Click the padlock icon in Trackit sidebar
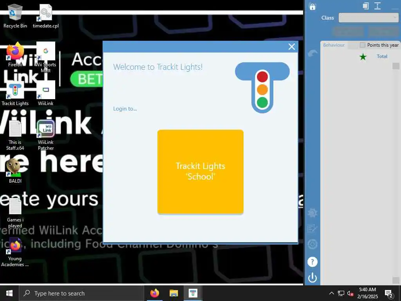This screenshot has width=401, height=301. point(312,6)
